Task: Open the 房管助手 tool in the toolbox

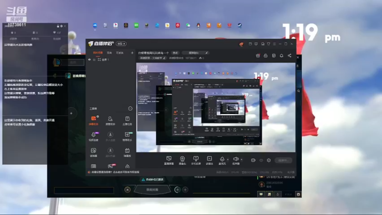Action: click(x=110, y=121)
